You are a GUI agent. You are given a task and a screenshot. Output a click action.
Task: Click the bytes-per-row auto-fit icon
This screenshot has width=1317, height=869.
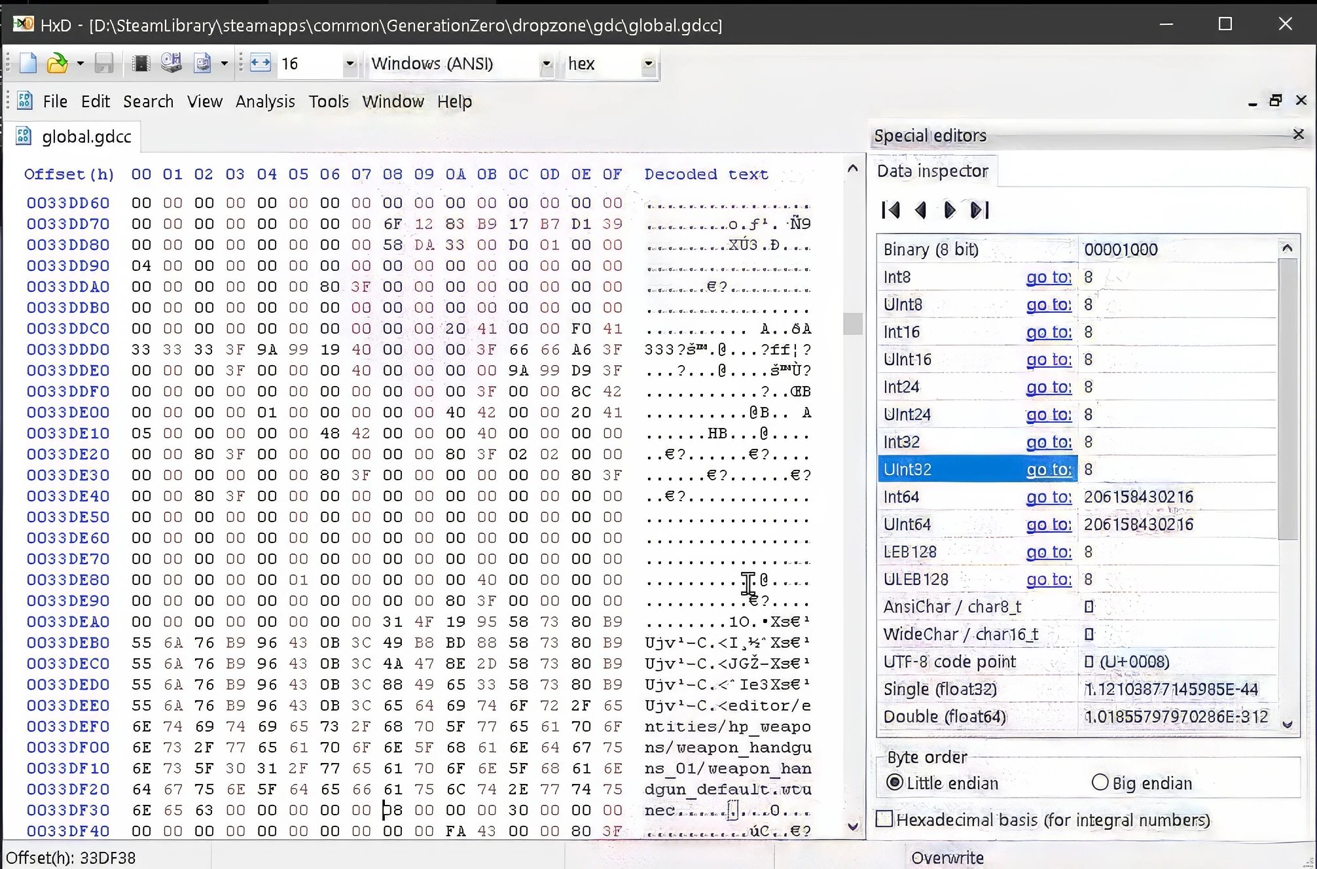(261, 63)
